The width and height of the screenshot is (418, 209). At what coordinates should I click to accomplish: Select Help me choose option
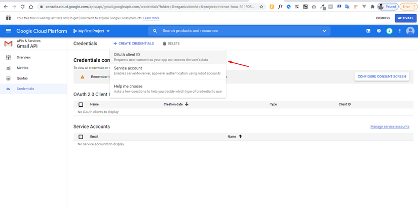[x=168, y=89]
